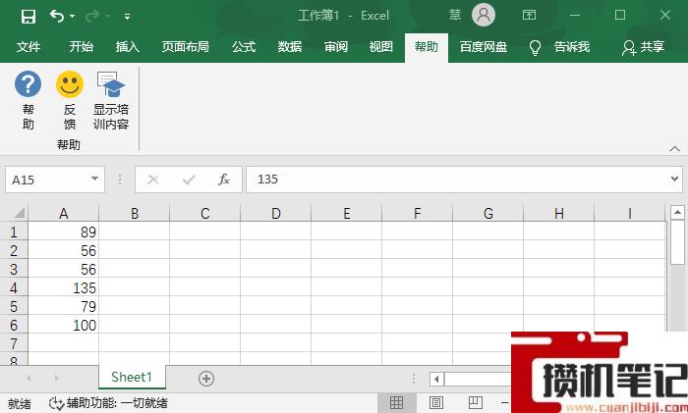Click the vertical scrollbar thumb
This screenshot has width=688, height=413.
[x=677, y=242]
